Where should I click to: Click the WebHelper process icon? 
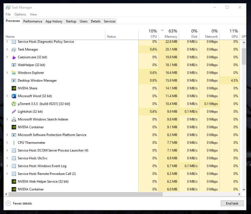pyautogui.click(x=14, y=65)
